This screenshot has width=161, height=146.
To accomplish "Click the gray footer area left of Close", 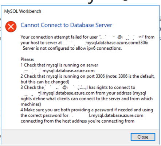I will coord(66,137).
